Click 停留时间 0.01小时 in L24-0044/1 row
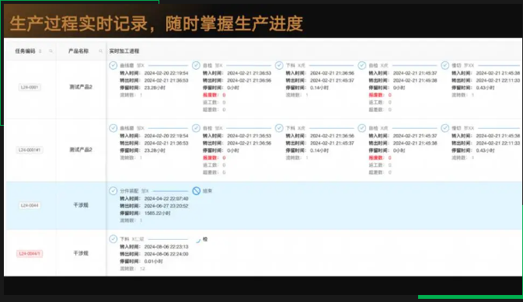 click(x=141, y=262)
